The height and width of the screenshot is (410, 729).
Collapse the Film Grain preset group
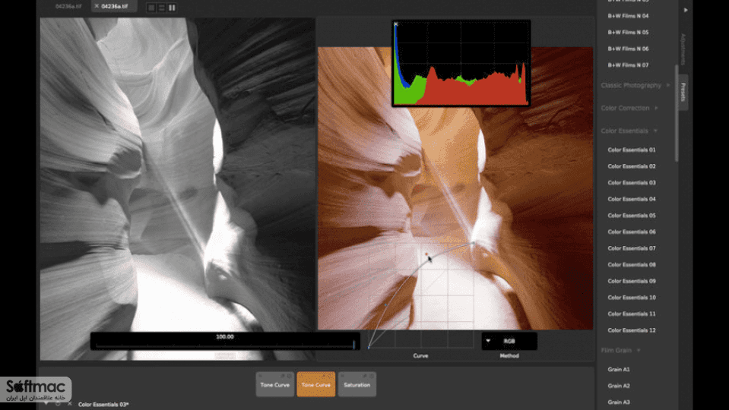point(620,351)
